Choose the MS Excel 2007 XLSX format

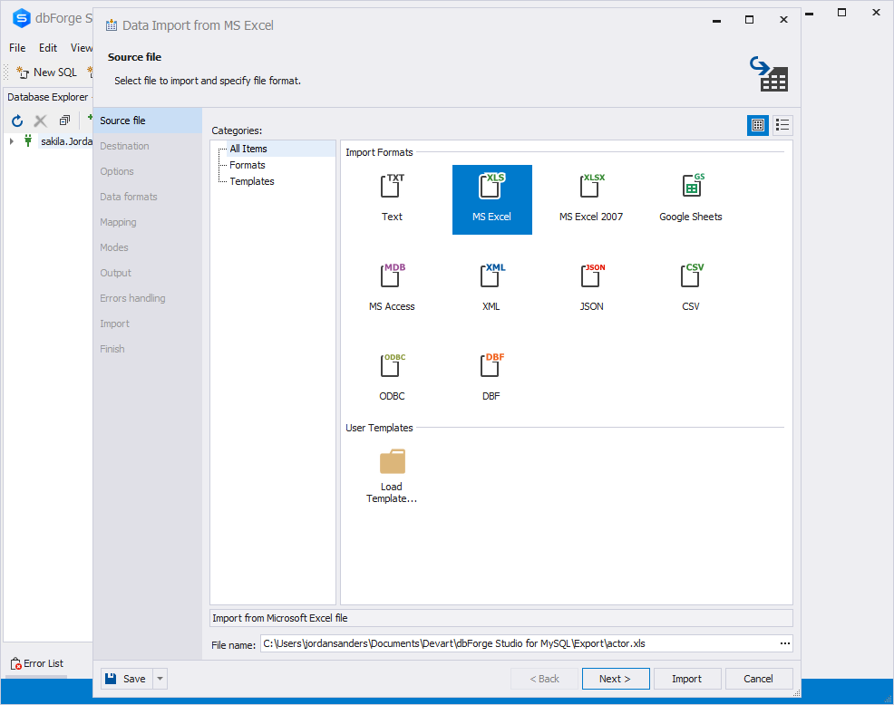[591, 199]
